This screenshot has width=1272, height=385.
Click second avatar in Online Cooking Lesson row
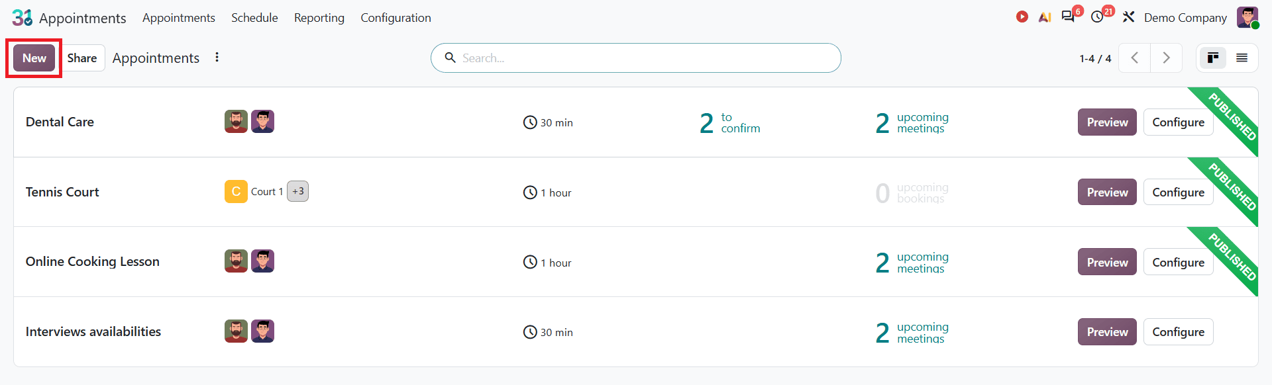pos(262,261)
